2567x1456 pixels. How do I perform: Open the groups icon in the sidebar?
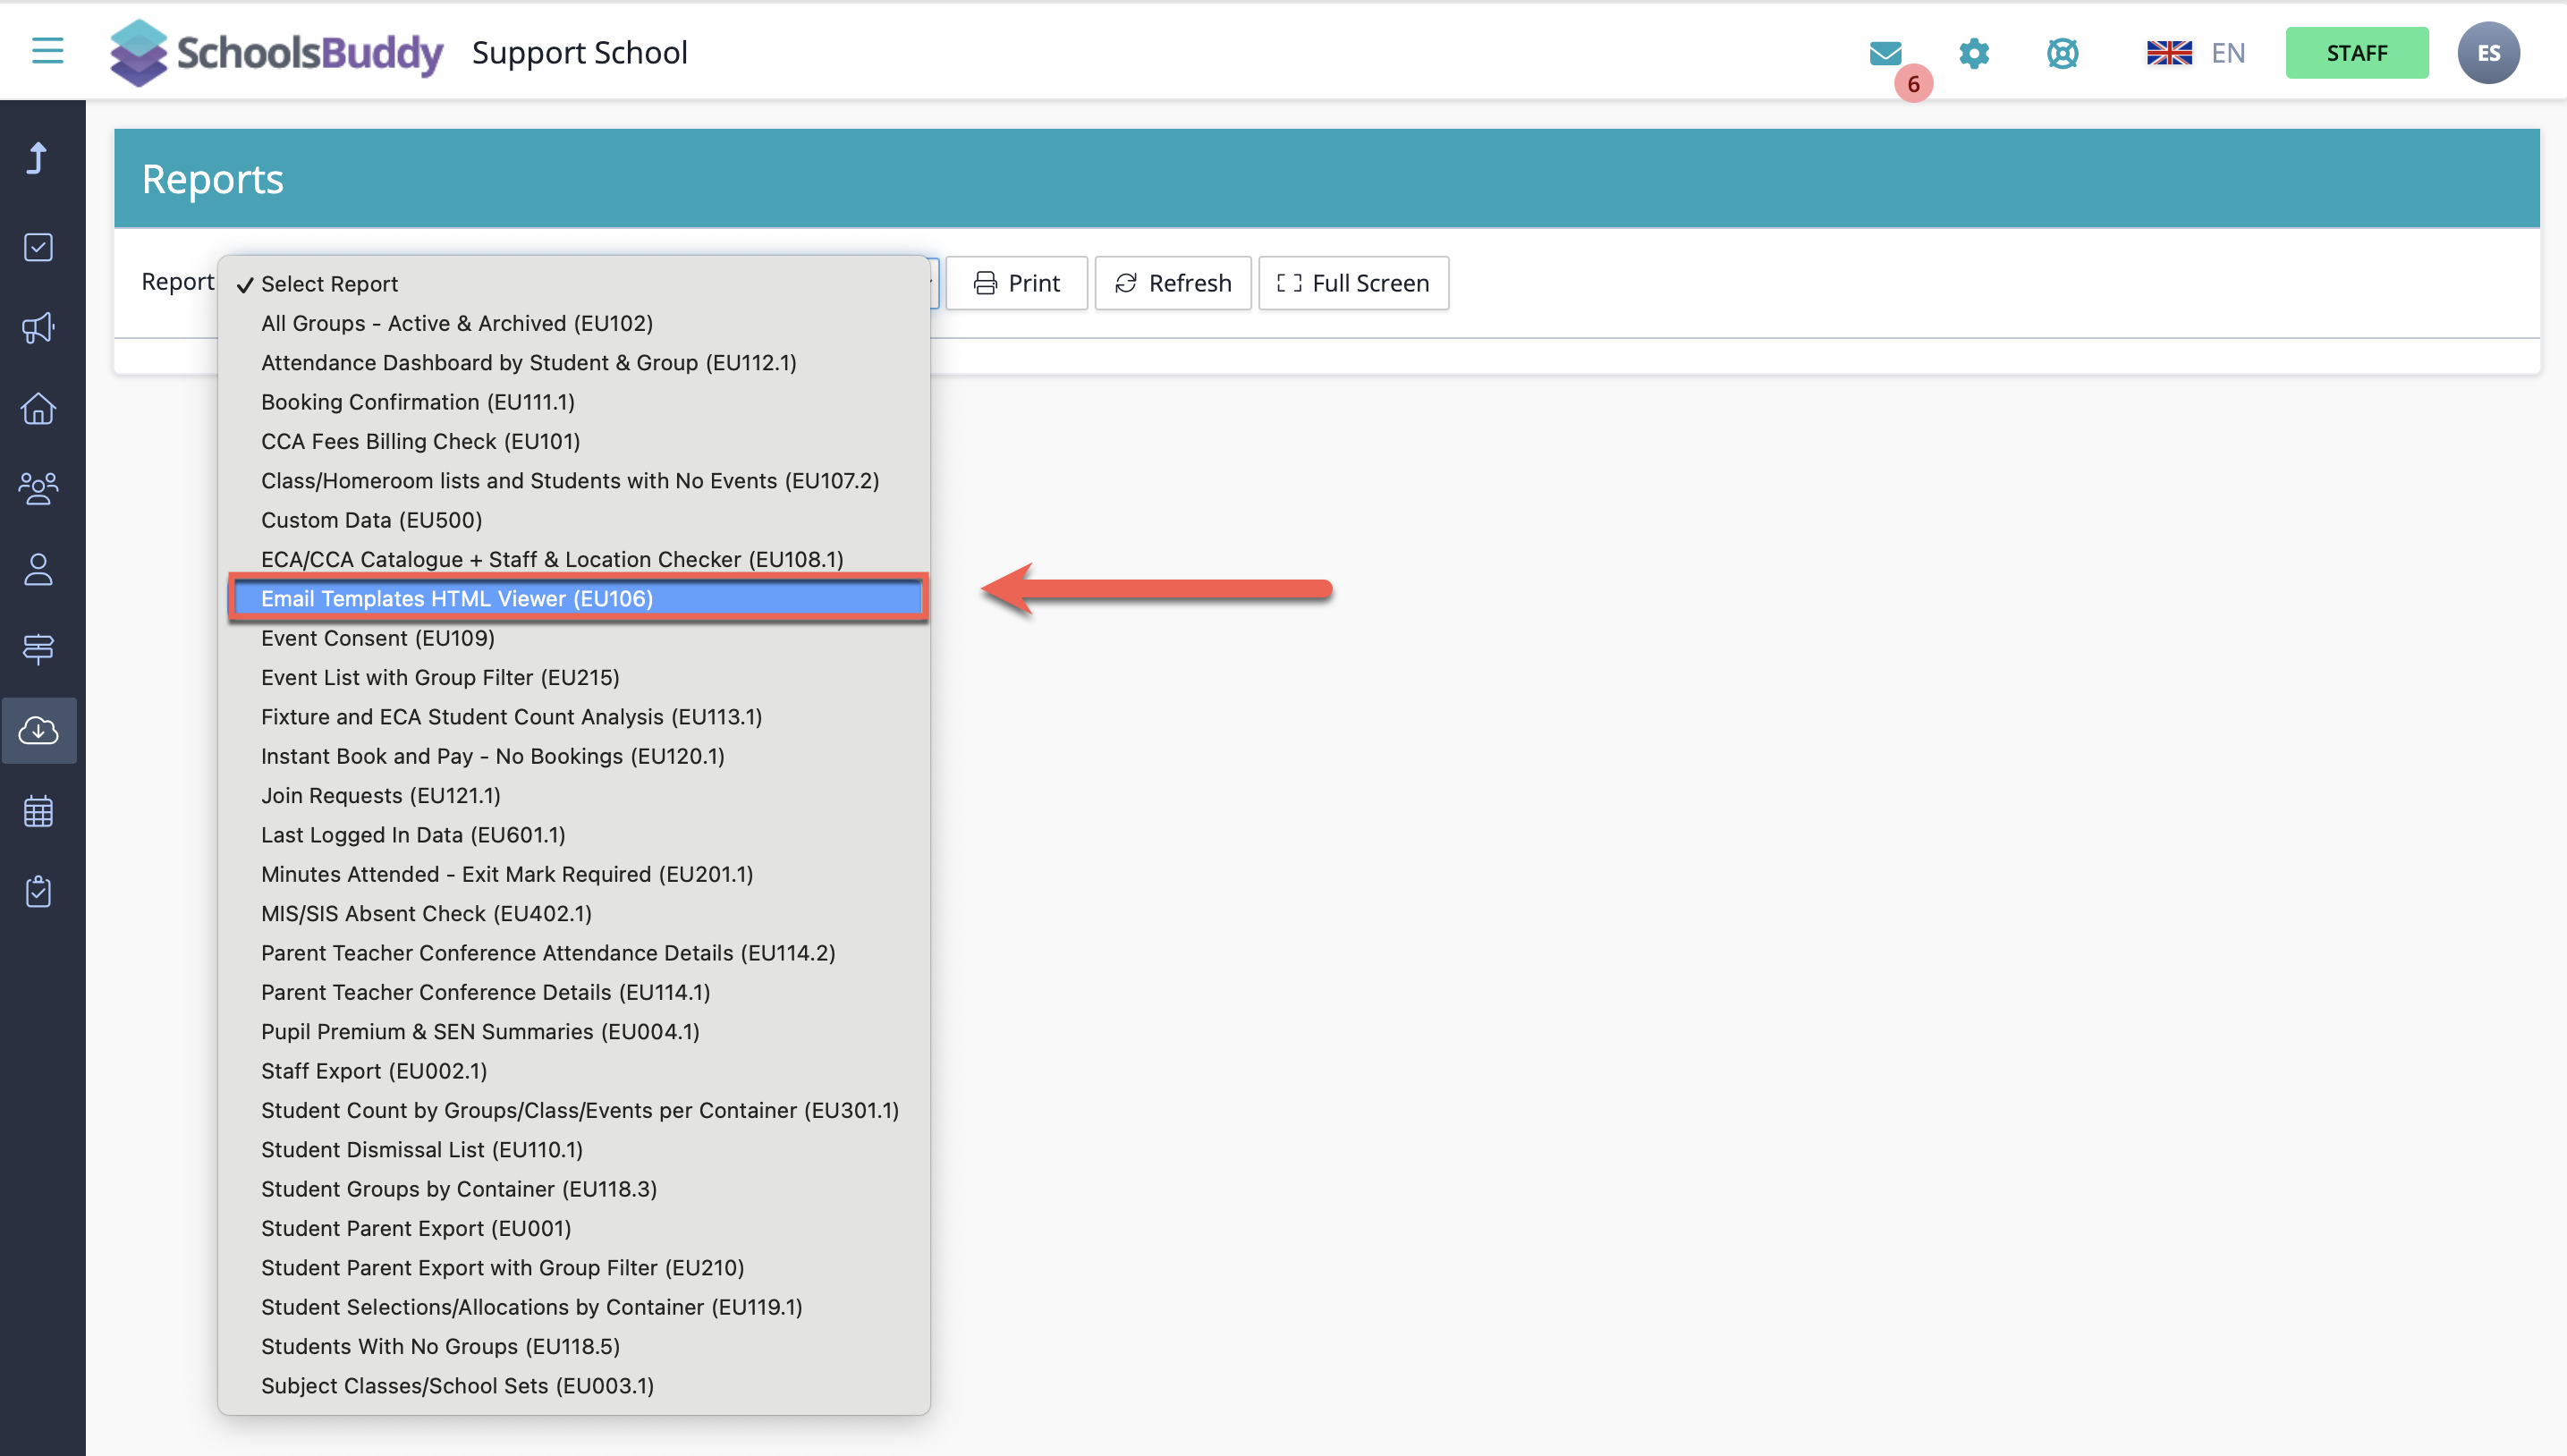click(38, 489)
